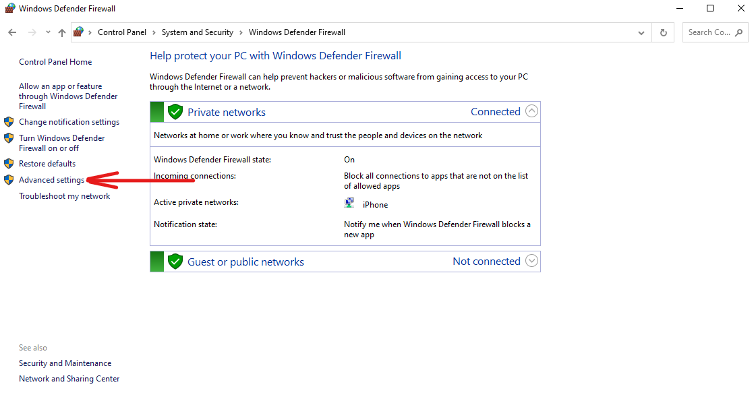
Task: Click iPhone network icon
Action: 349,203
